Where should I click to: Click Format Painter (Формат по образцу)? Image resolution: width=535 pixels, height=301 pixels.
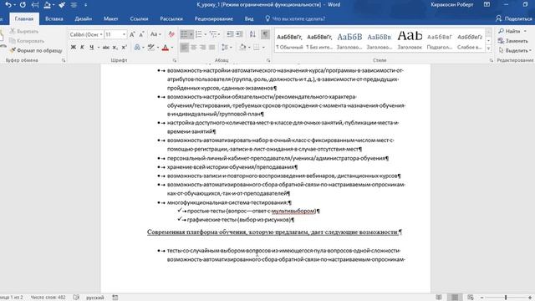36,50
